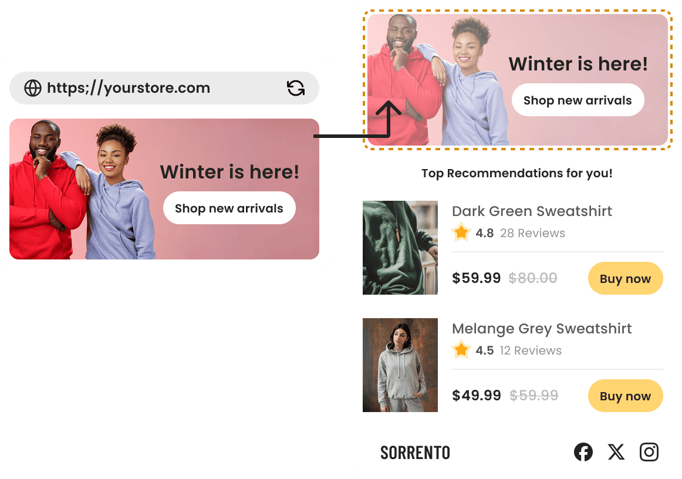Viewport: 682px width, 479px height.
Task: Buy now for Dark Green Sweatshirt
Action: 626,278
